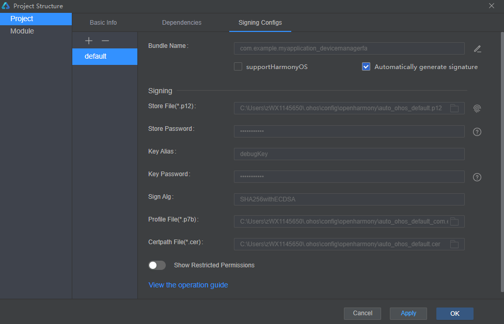The height and width of the screenshot is (324, 504).
Task: Enable the supportHarmonyOS checkbox
Action: [x=238, y=67]
